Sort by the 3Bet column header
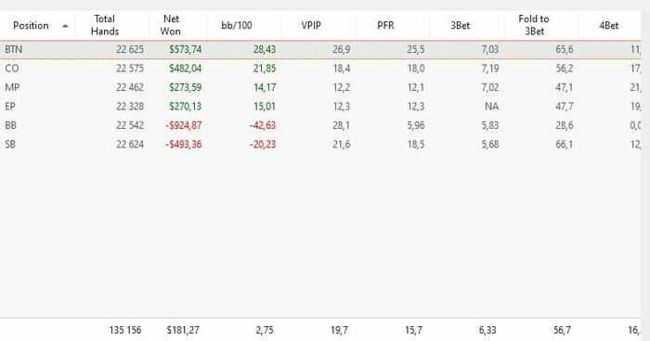 (x=461, y=26)
